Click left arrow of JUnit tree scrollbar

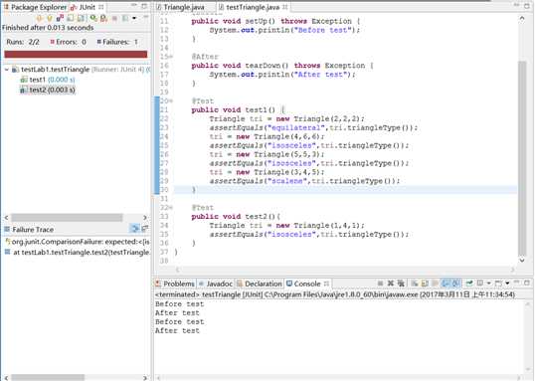[7, 218]
